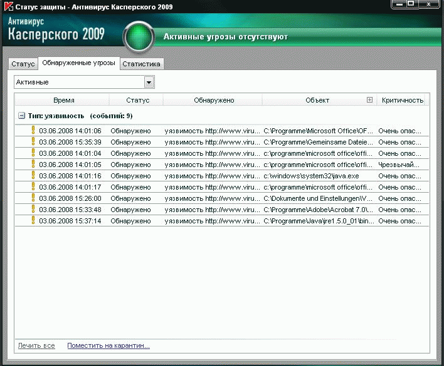Click warning icon for 03.06.2008 14:01:06 row
444x366 pixels.
pyautogui.click(x=33, y=130)
